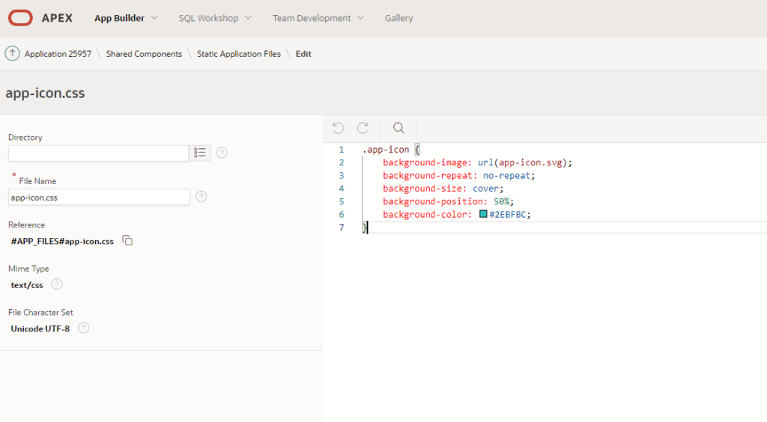Open the Directory list-of-values icon
The image size is (767, 422).
click(x=200, y=153)
